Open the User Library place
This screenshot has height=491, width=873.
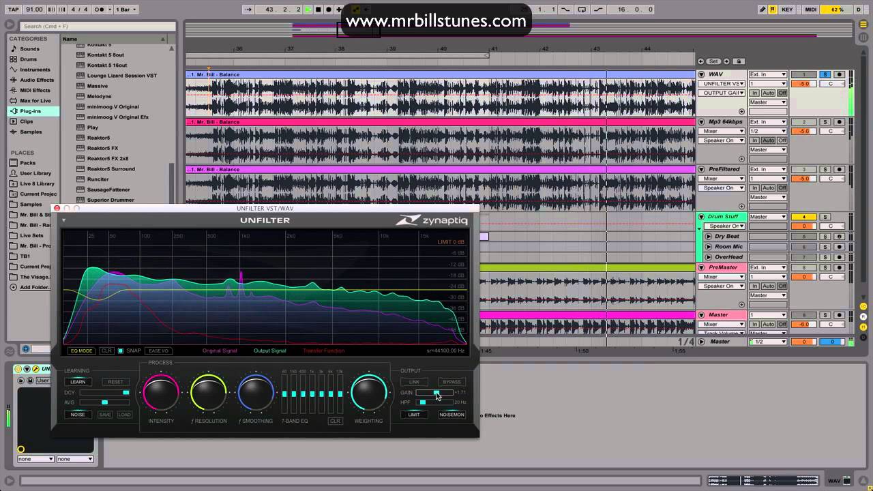(x=35, y=173)
